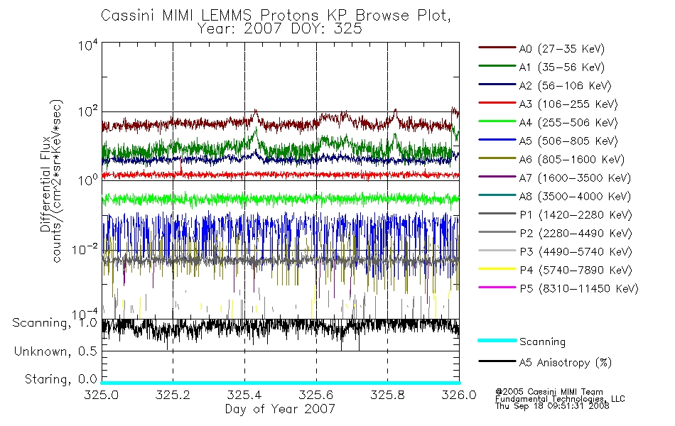
Task: Click the x-axis tick label 325.4
Action: [x=244, y=395]
